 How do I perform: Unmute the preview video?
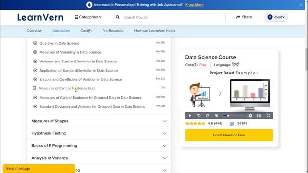click(x=217, y=116)
